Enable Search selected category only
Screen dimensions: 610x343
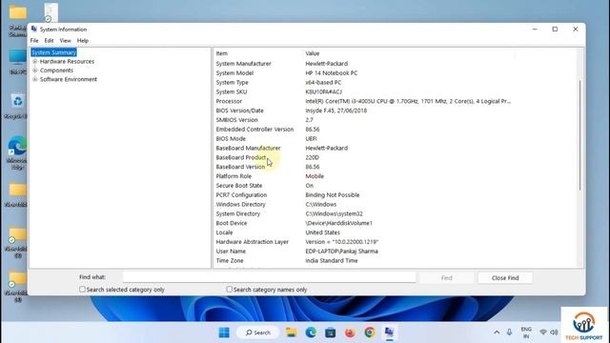tap(82, 290)
